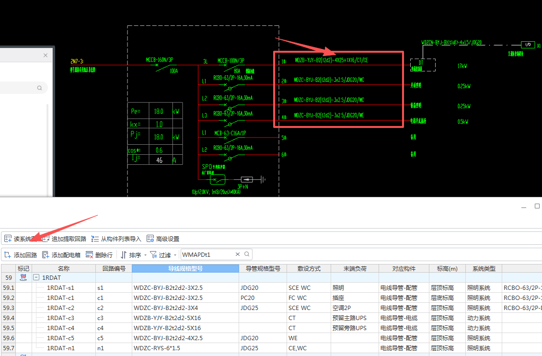
Task: Open the 排序 dropdown arrow
Action: 146,255
